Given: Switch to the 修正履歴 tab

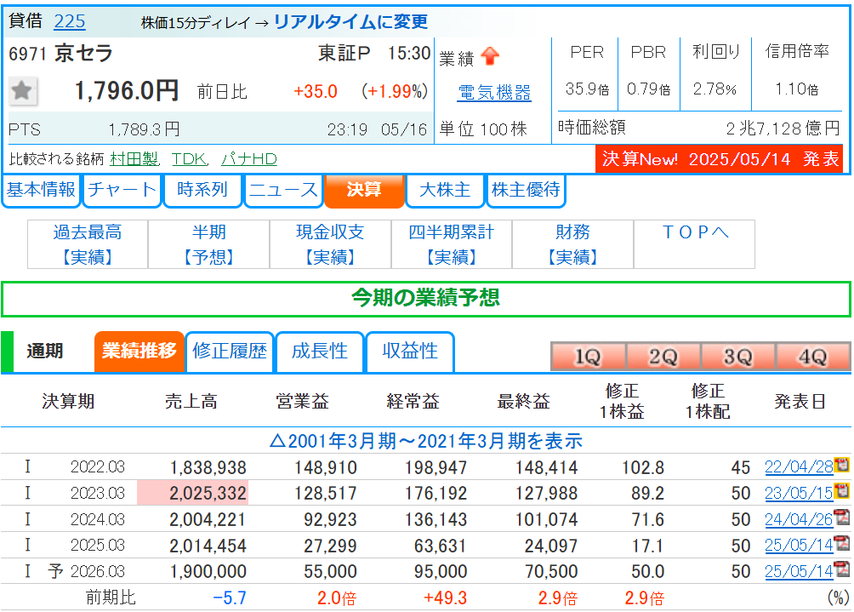Looking at the screenshot, I should (x=230, y=352).
